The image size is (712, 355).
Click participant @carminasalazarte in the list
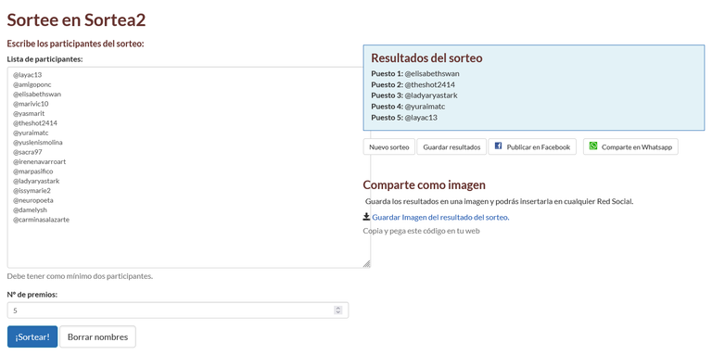[x=42, y=220]
